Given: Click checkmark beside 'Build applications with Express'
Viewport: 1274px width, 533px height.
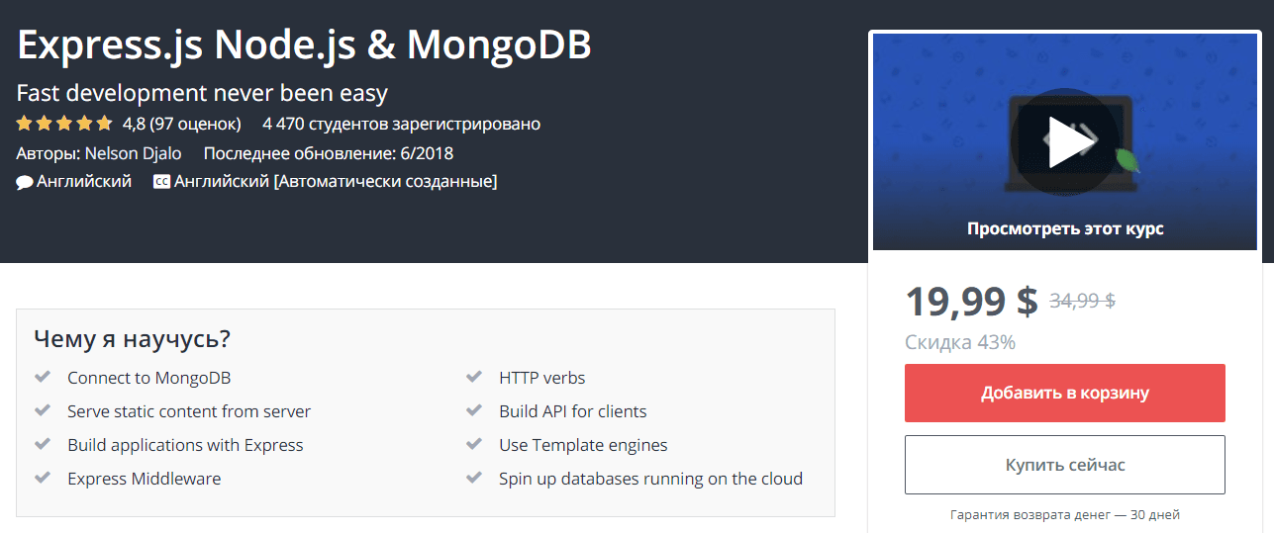Looking at the screenshot, I should pos(43,444).
